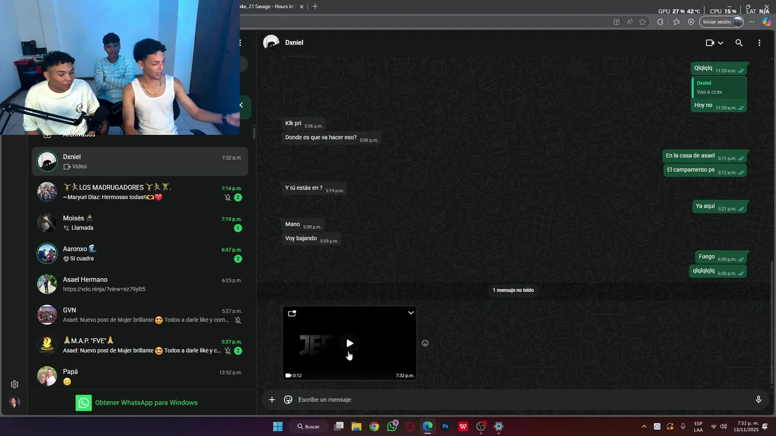Play the 0:12 video message
The height and width of the screenshot is (436, 776).
coord(350,343)
